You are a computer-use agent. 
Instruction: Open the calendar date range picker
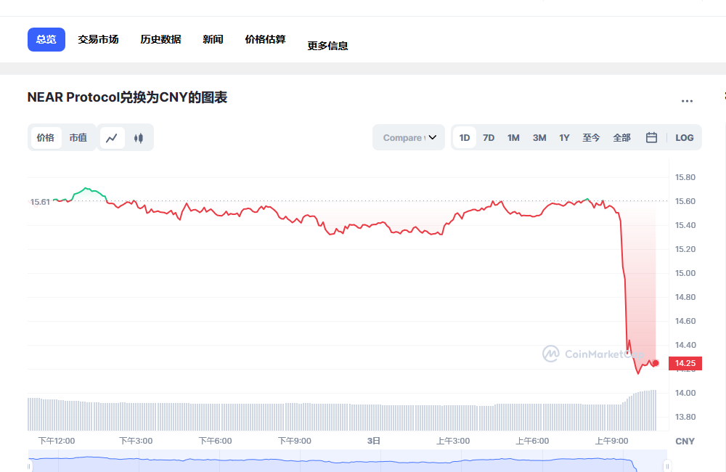coord(651,137)
